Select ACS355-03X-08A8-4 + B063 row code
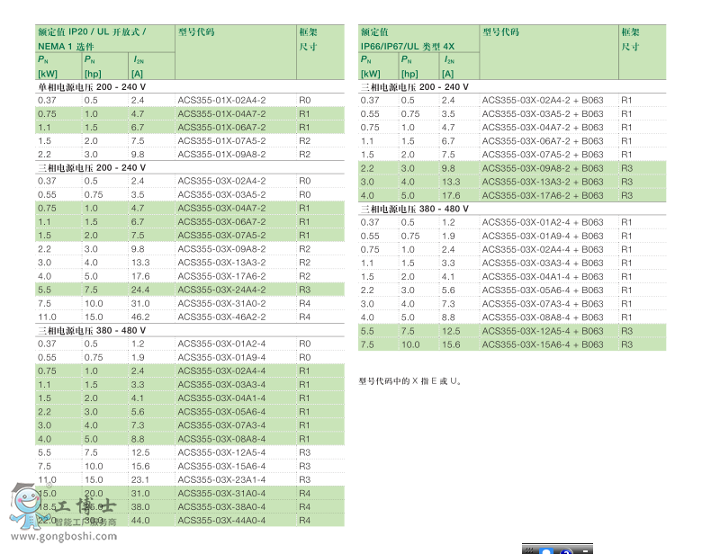 (x=543, y=317)
